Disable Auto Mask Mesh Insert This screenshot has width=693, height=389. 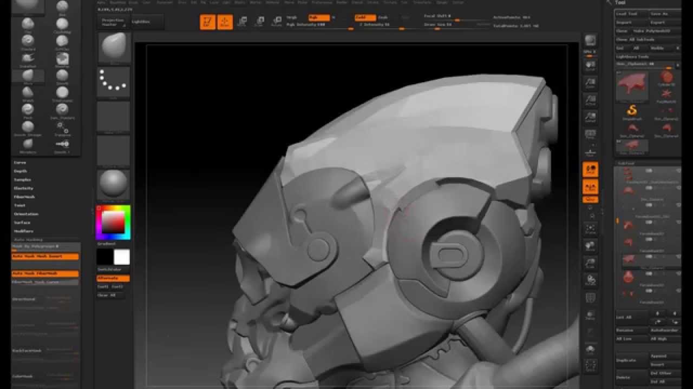pyautogui.click(x=45, y=257)
